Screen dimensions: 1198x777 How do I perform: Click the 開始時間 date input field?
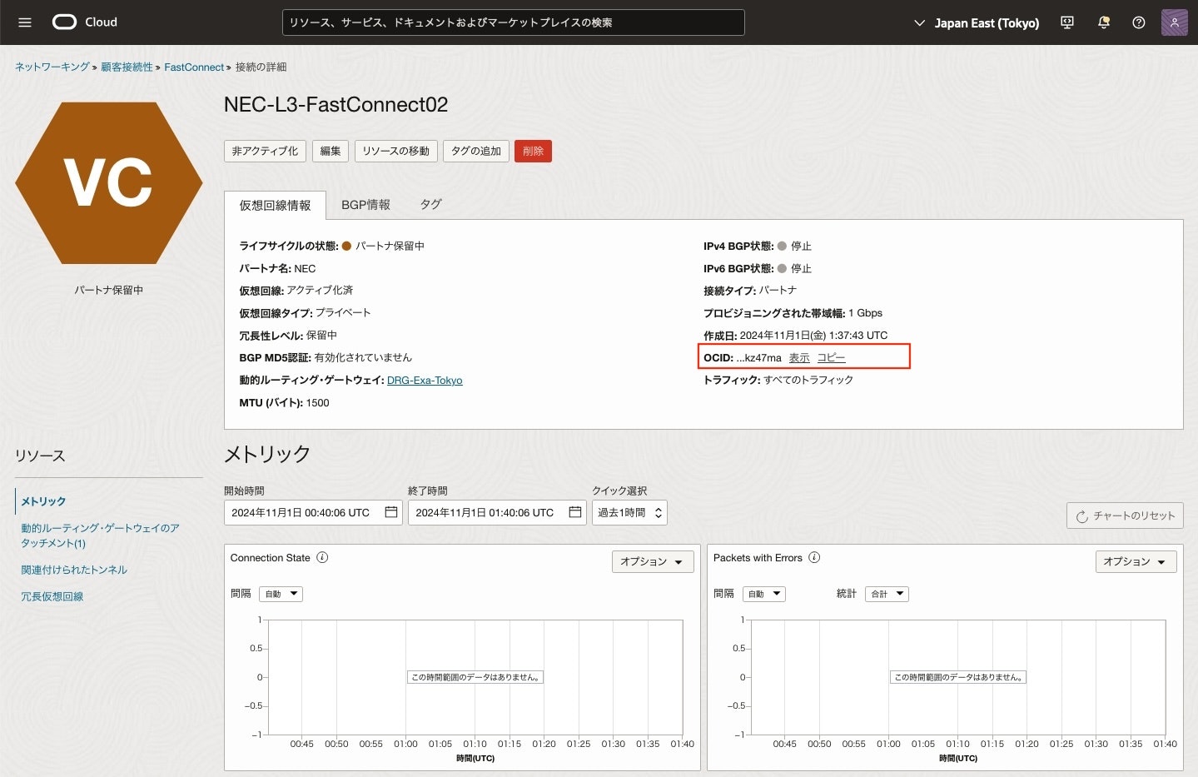point(313,512)
